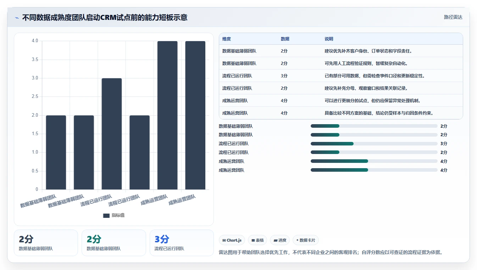Click the 4.0 label on the chart y-axis

(x=35, y=41)
